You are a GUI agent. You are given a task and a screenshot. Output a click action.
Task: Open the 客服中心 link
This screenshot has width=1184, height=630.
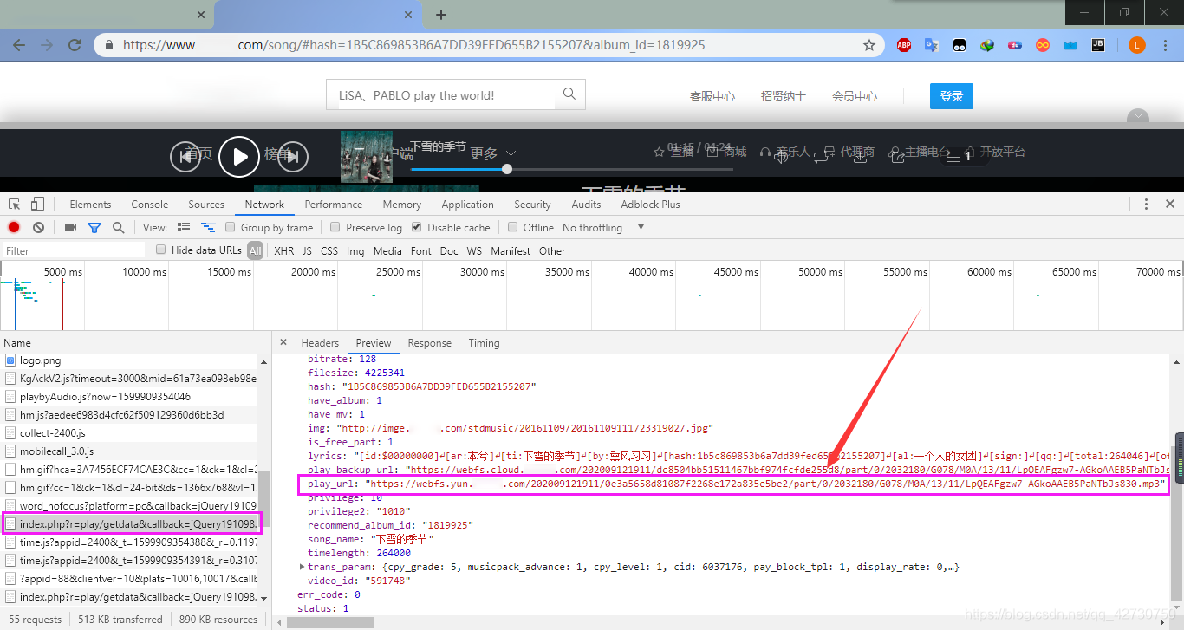point(712,96)
